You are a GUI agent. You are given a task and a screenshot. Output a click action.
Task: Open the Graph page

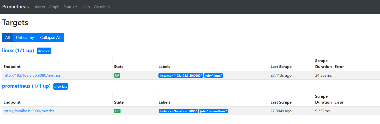(54, 7)
